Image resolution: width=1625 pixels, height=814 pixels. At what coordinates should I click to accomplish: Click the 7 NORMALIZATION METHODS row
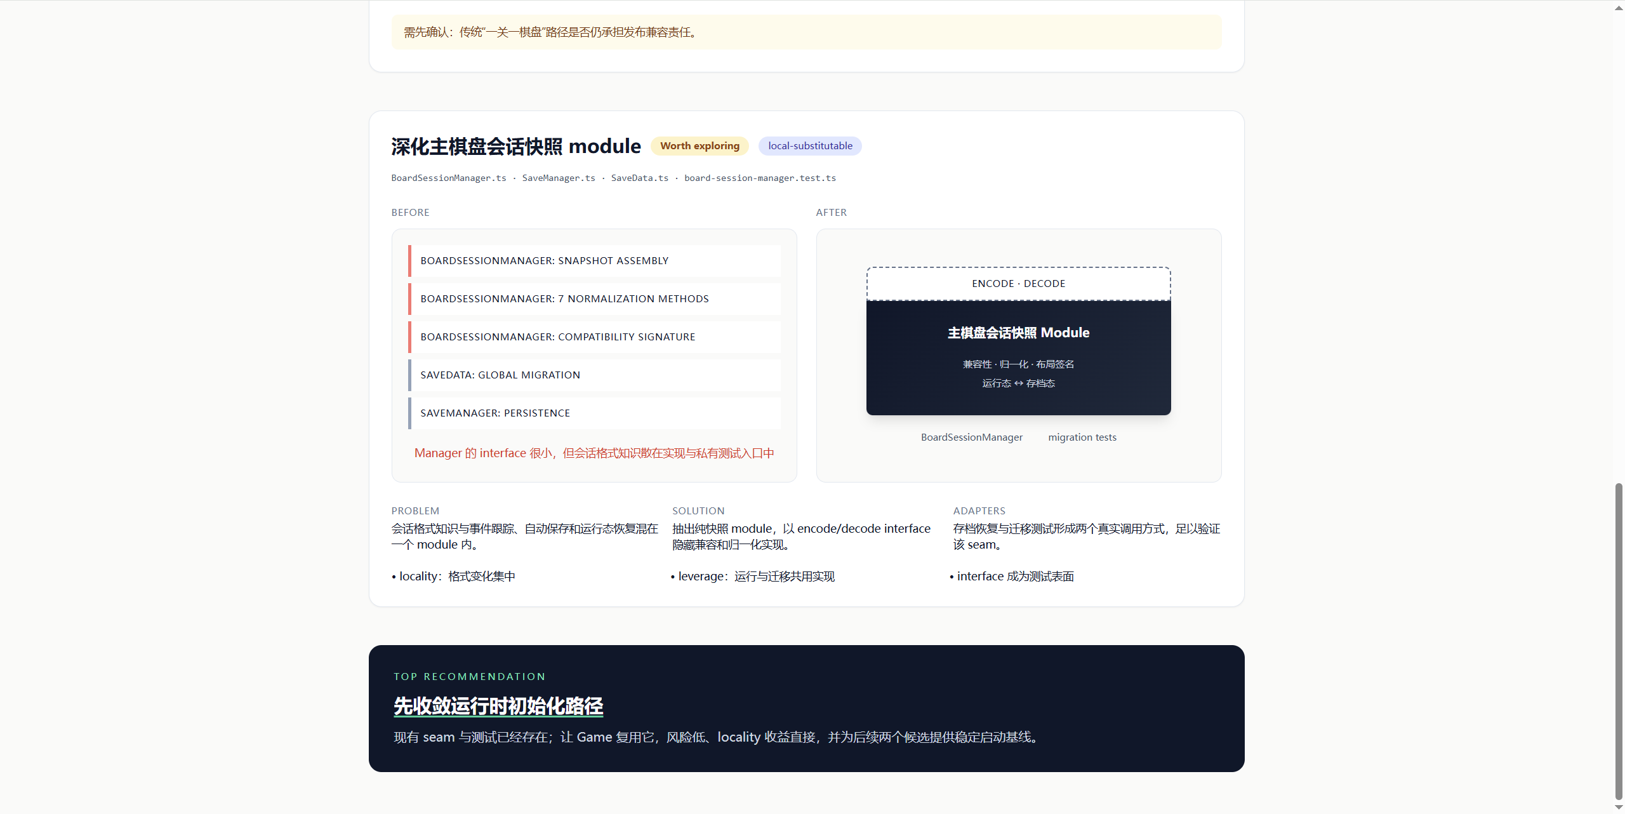(x=594, y=299)
